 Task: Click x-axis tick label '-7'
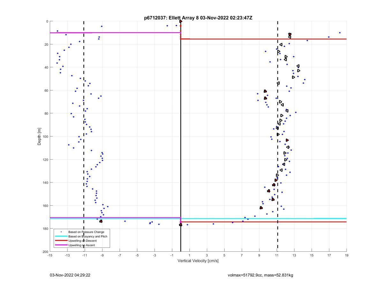point(120,255)
